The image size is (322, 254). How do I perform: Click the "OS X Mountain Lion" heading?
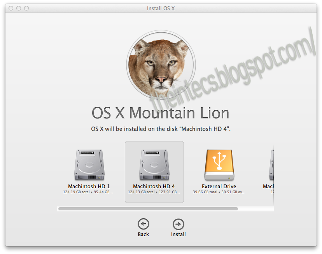click(x=160, y=113)
